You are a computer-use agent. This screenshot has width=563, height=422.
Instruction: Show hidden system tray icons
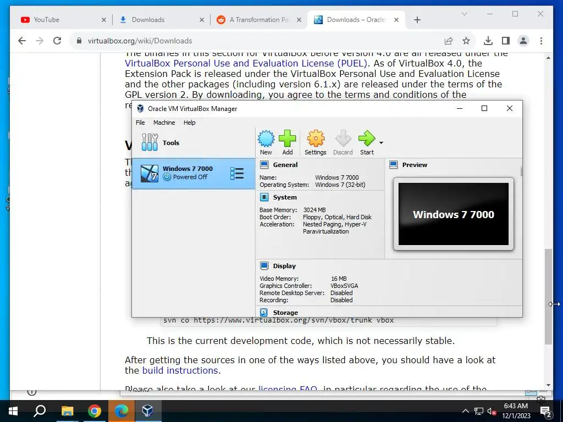pyautogui.click(x=465, y=411)
